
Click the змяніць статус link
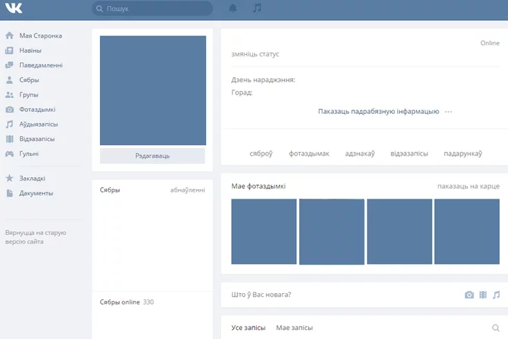point(255,54)
